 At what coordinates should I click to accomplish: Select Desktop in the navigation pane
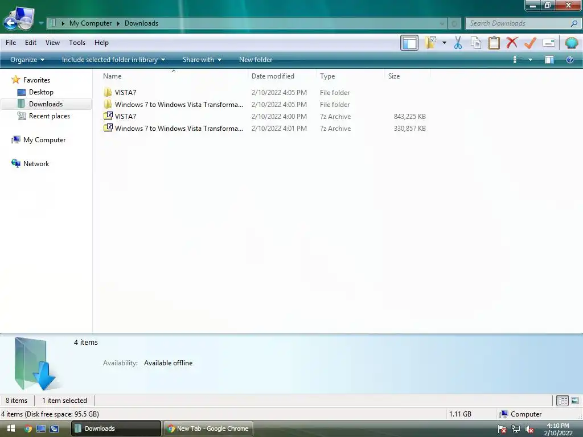[x=41, y=92]
